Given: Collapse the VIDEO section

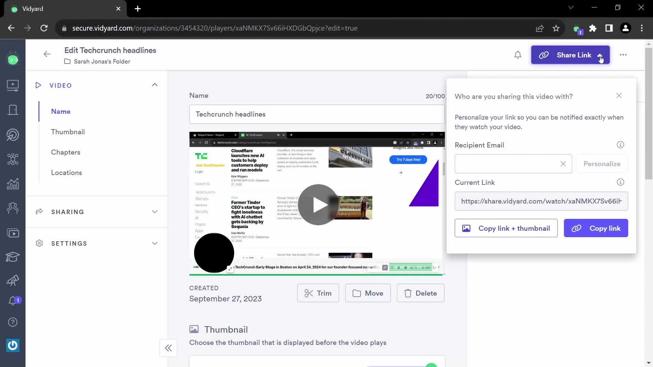Looking at the screenshot, I should 155,85.
